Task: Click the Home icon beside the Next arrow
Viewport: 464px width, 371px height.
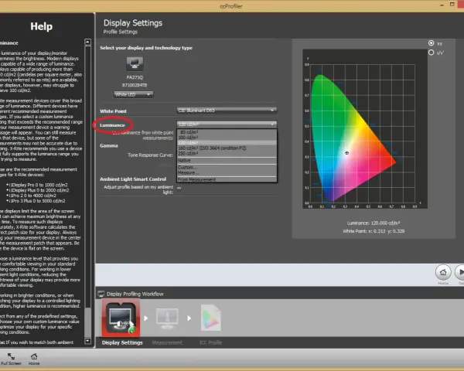Action: 443,272
